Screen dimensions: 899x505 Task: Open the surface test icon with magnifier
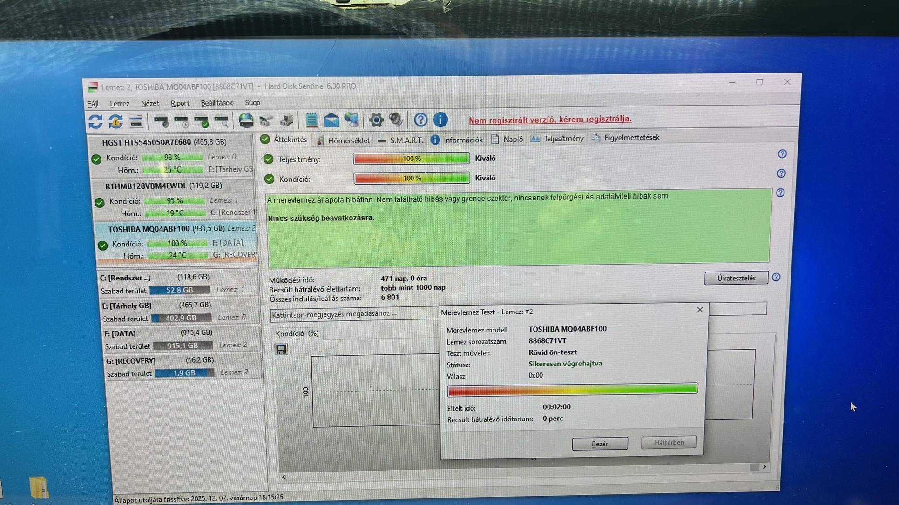point(222,121)
